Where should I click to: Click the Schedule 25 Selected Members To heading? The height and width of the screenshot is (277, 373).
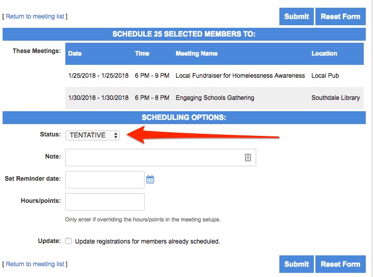[184, 34]
